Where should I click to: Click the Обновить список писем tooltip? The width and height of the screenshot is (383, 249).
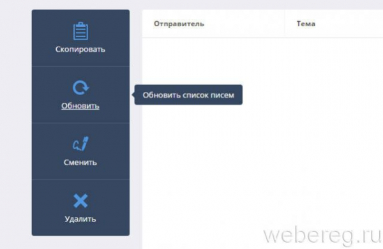tap(188, 94)
